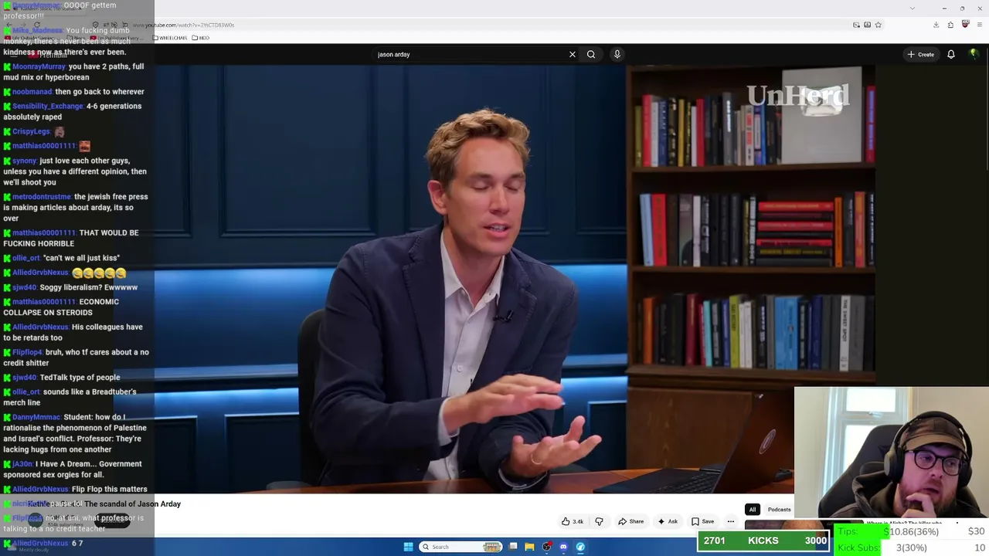Click the screenshot icon beside bookmark star

click(867, 25)
